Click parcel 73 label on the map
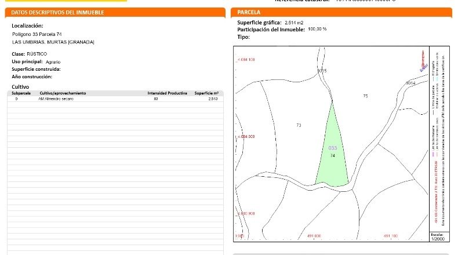458x255 pixels. point(299,125)
